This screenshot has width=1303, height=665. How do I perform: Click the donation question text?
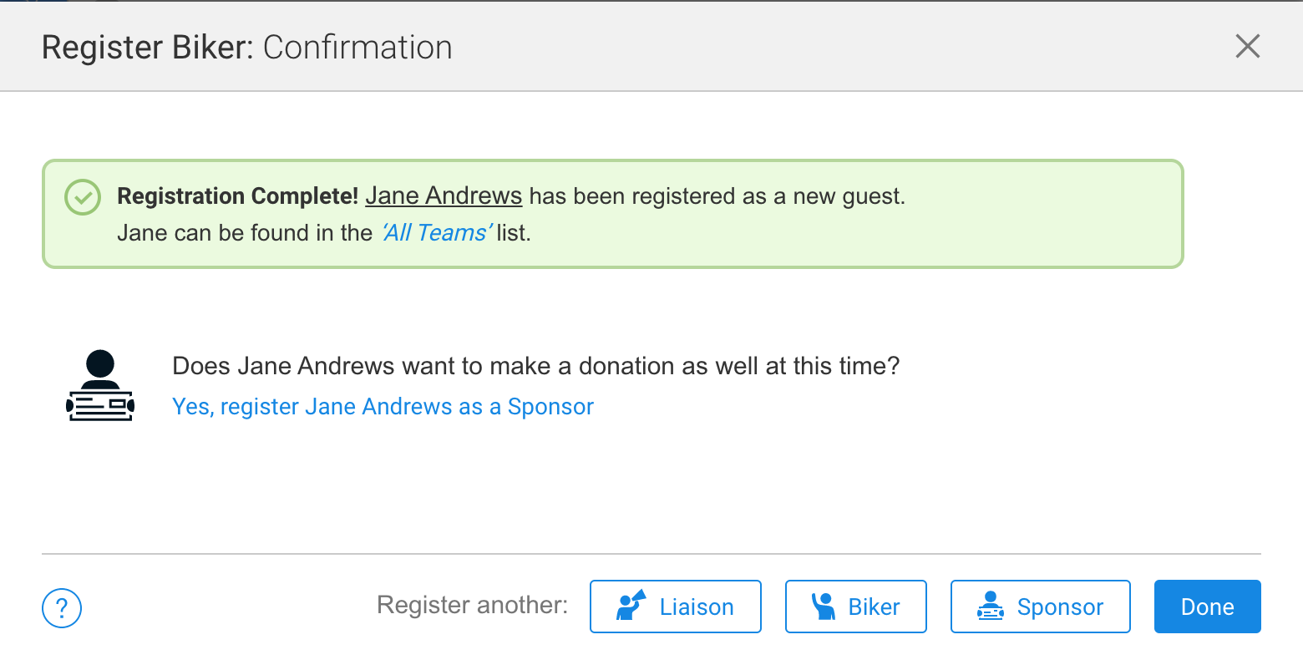pos(535,366)
